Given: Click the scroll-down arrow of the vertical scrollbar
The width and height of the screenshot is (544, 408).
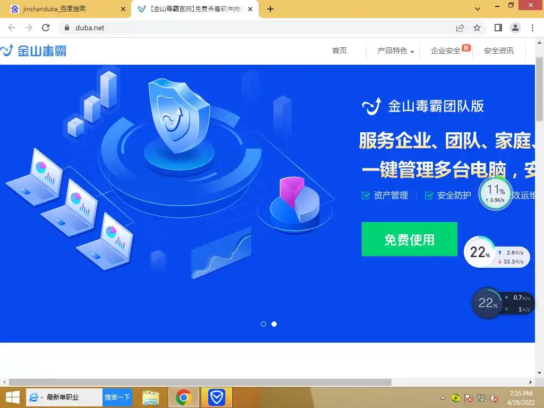Looking at the screenshot, I should pyautogui.click(x=539, y=373).
